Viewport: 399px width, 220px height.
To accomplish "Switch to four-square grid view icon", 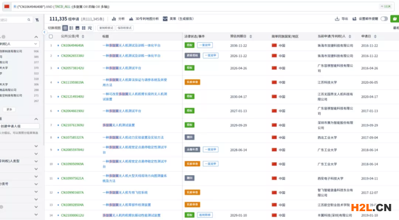I will pos(84,28).
